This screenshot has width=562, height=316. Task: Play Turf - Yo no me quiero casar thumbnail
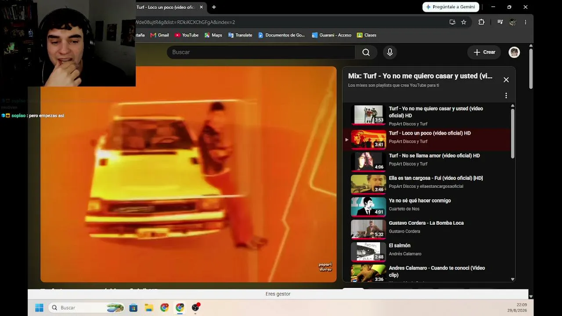click(368, 115)
